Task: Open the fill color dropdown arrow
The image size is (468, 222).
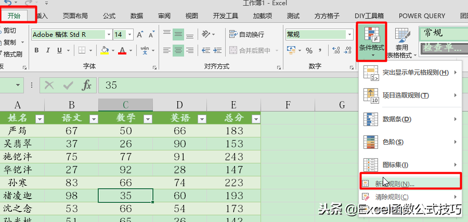Action: pyautogui.click(x=113, y=51)
